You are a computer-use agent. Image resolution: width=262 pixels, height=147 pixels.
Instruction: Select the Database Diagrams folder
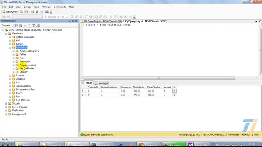29,51
